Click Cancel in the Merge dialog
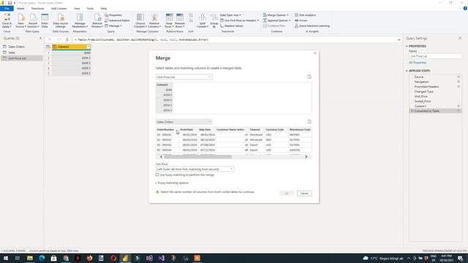 [x=304, y=193]
